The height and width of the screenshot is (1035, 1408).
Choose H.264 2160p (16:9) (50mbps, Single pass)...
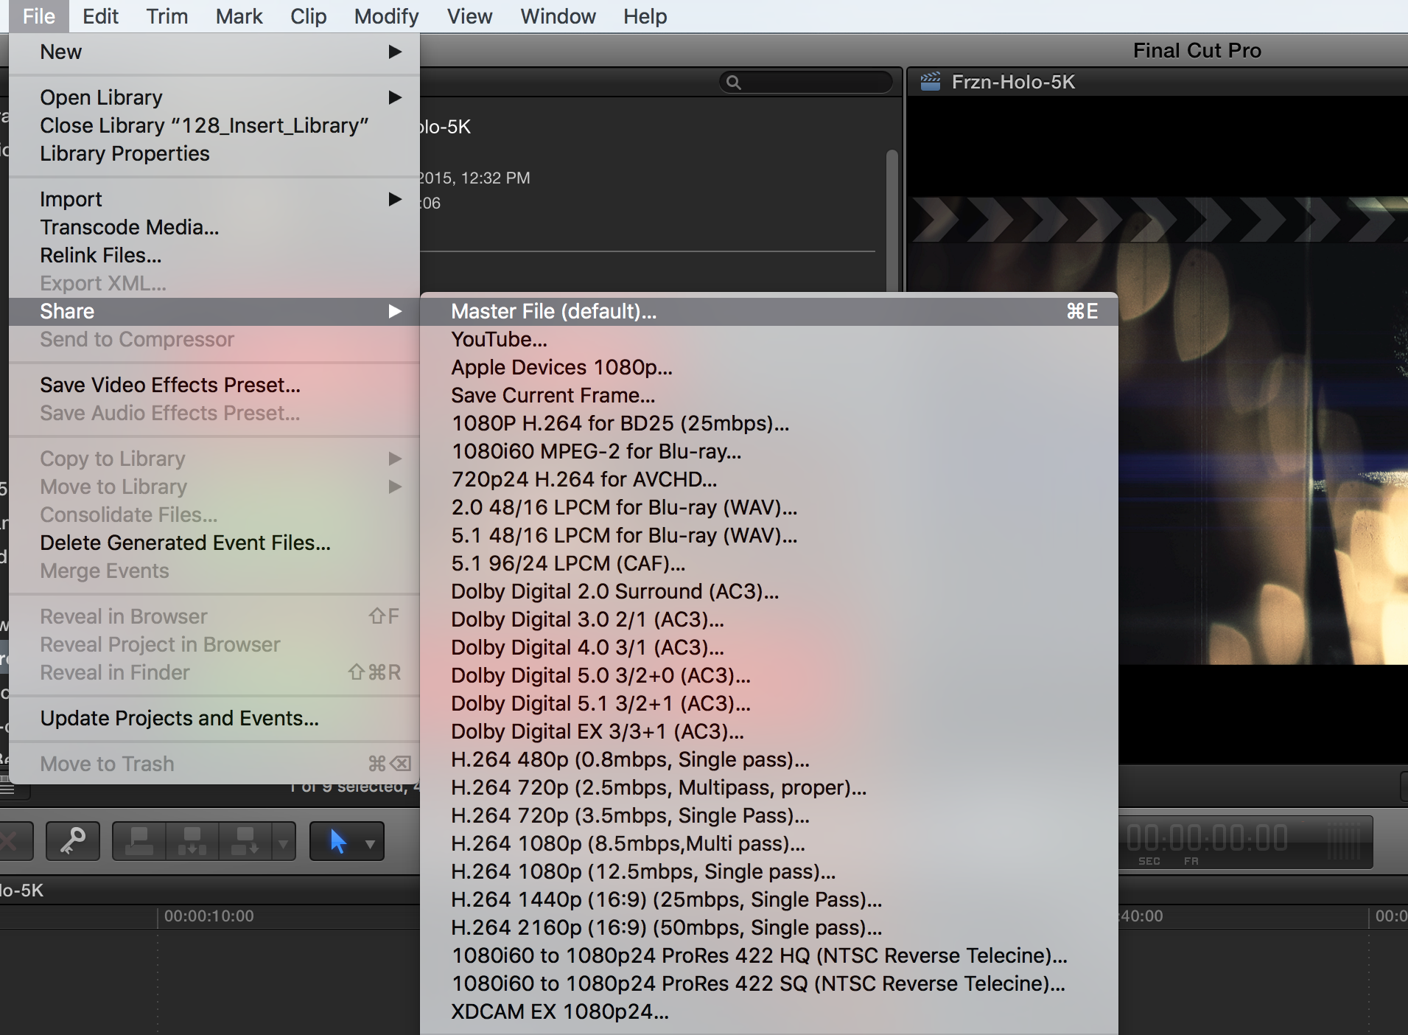tap(769, 927)
